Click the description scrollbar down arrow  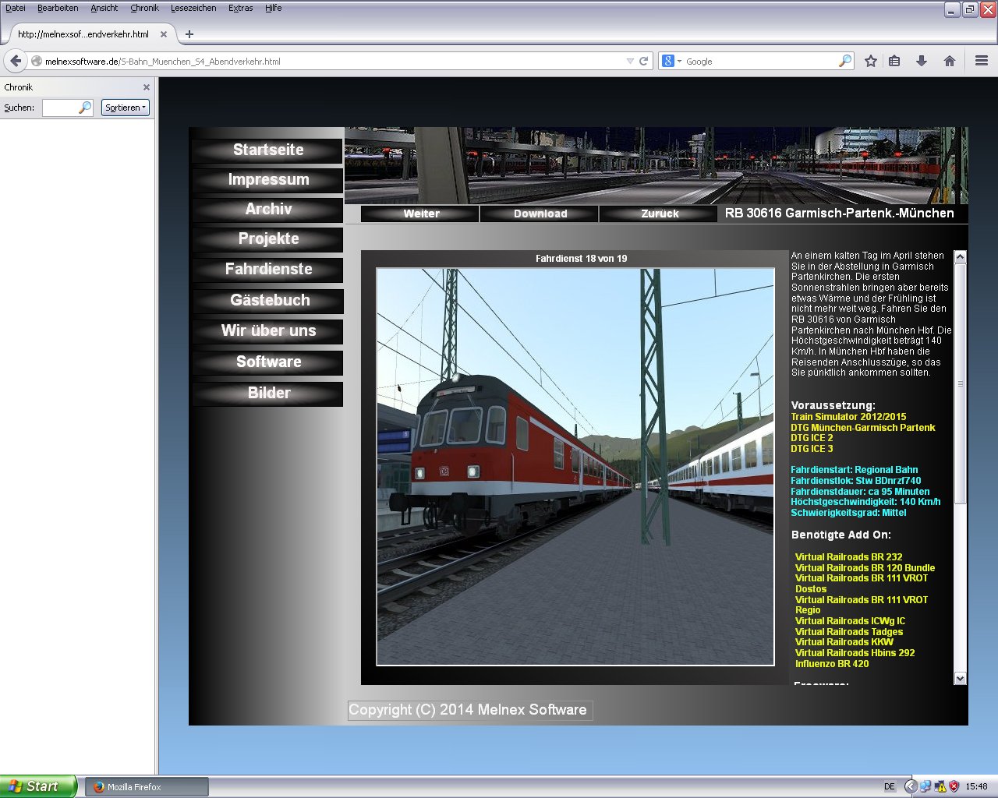(x=960, y=679)
